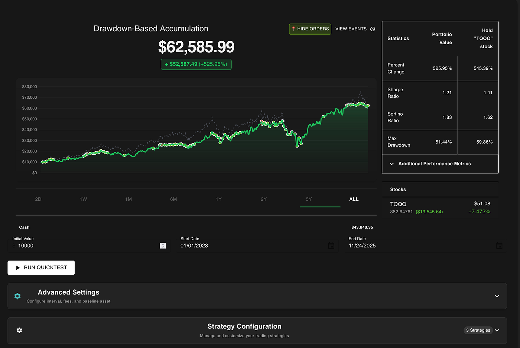Click the white gear icon of Strategy Configuration
The width and height of the screenshot is (520, 348).
19,330
